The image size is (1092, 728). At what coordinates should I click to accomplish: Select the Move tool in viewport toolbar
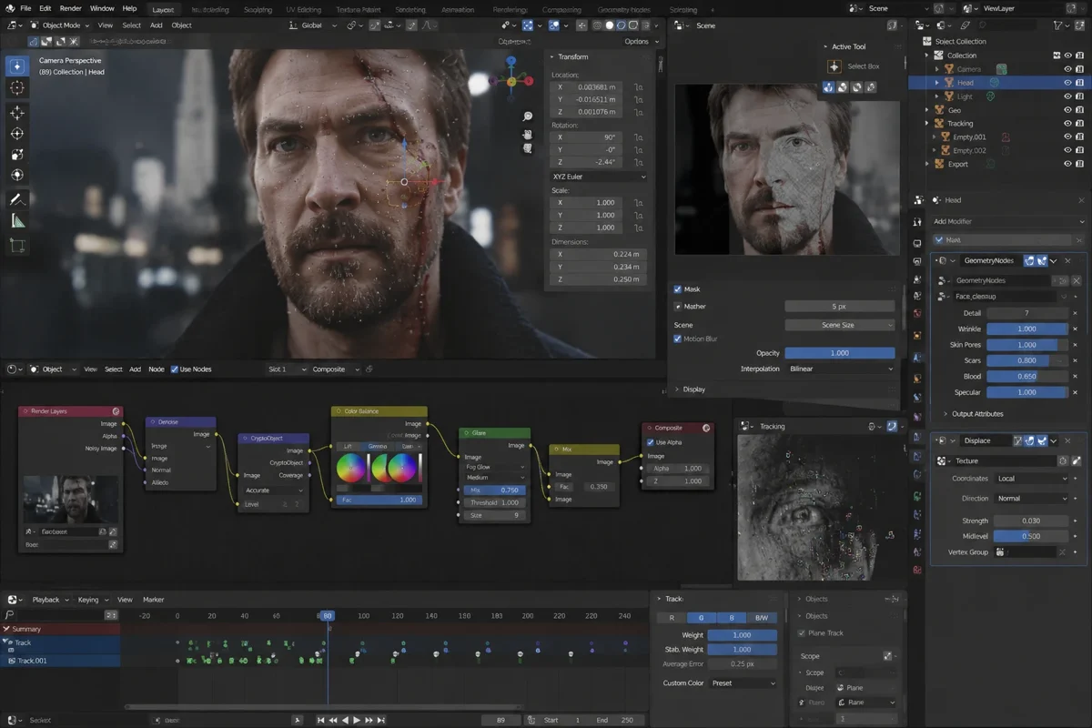(17, 113)
